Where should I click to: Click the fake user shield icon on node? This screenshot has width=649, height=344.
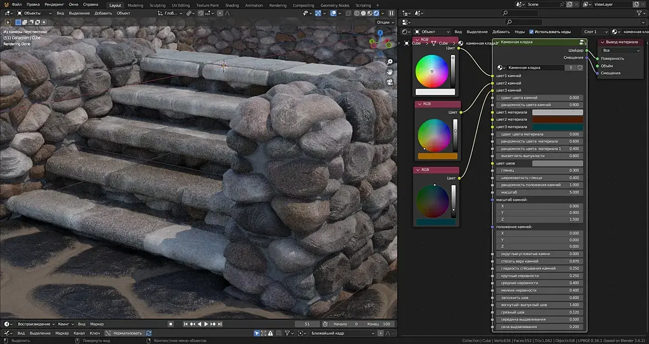580,68
